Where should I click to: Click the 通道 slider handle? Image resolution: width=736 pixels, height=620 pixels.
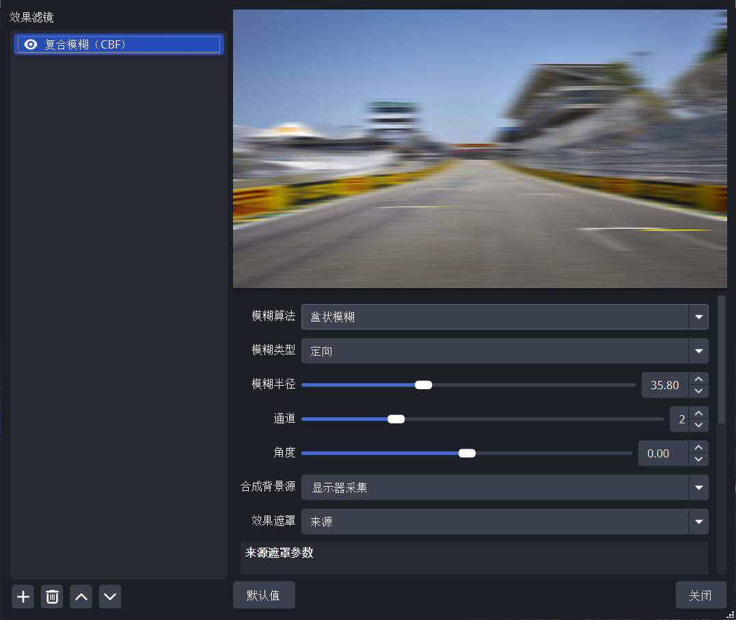[396, 419]
